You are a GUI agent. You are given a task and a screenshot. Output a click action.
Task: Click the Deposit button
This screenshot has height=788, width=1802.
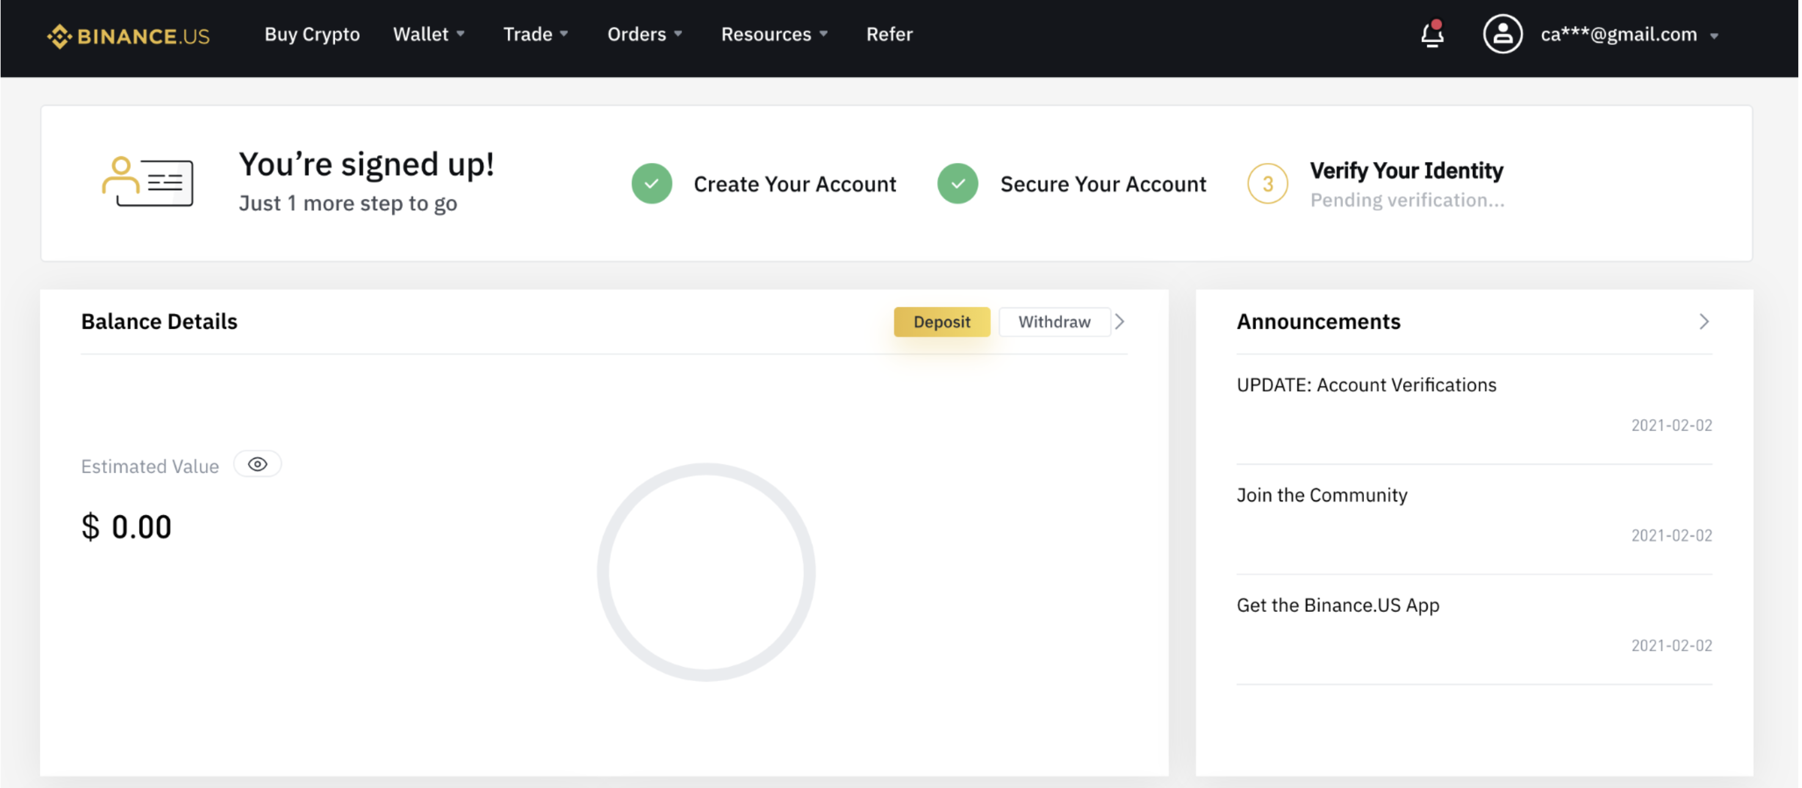[x=941, y=321]
